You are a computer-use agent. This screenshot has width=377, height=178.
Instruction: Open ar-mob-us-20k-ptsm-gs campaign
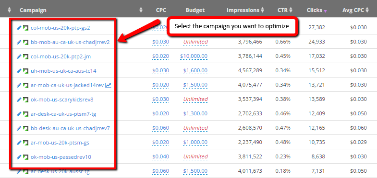60,143
